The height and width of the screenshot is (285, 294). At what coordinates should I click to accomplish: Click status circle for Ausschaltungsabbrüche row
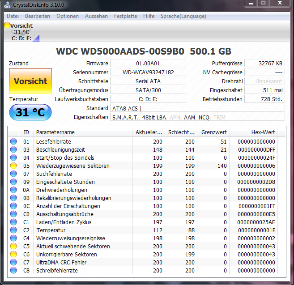point(13,214)
